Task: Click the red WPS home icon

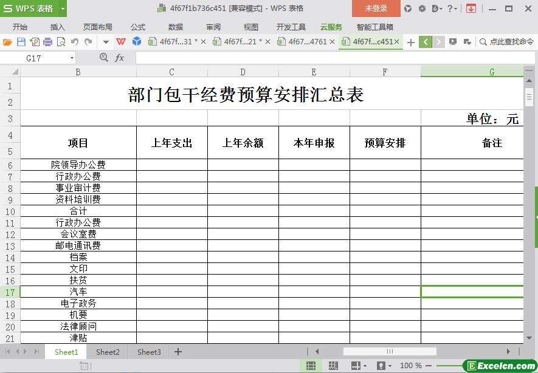Action: pyautogui.click(x=121, y=42)
